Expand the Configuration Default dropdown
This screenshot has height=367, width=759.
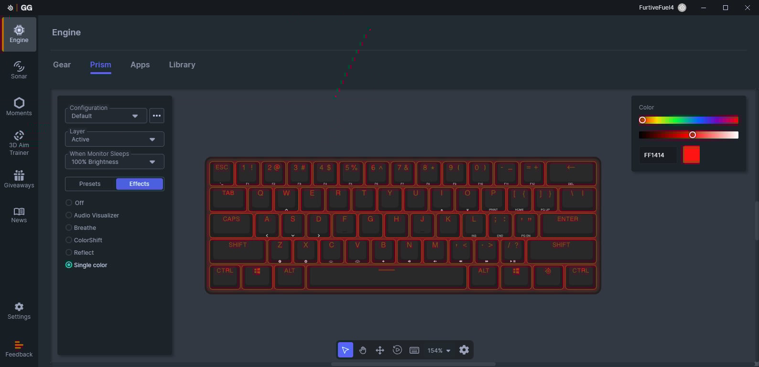(106, 116)
